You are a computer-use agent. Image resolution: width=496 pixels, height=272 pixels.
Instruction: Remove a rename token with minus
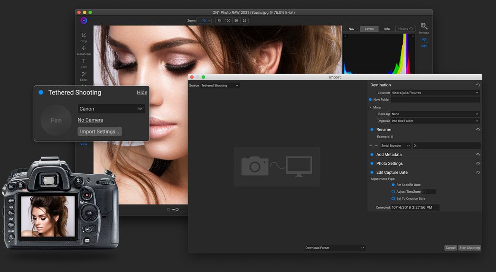point(376,146)
